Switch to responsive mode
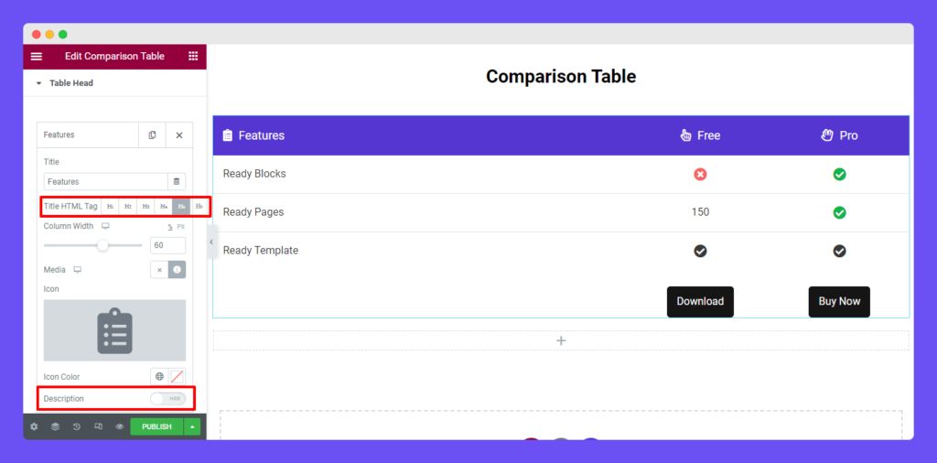 98,427
